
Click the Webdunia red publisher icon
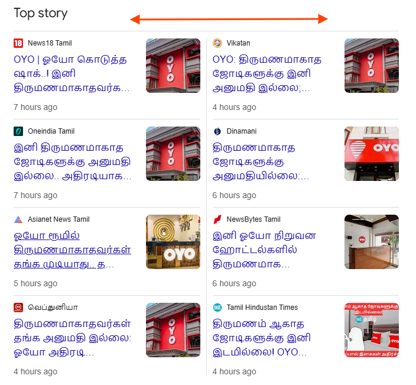[x=18, y=308]
